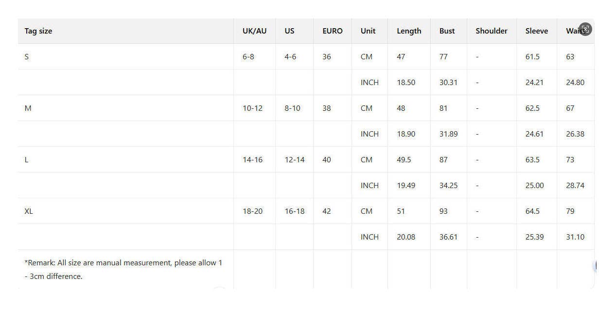Click the image scan/translate overlay icon
The image size is (599, 311).
coord(585,29)
